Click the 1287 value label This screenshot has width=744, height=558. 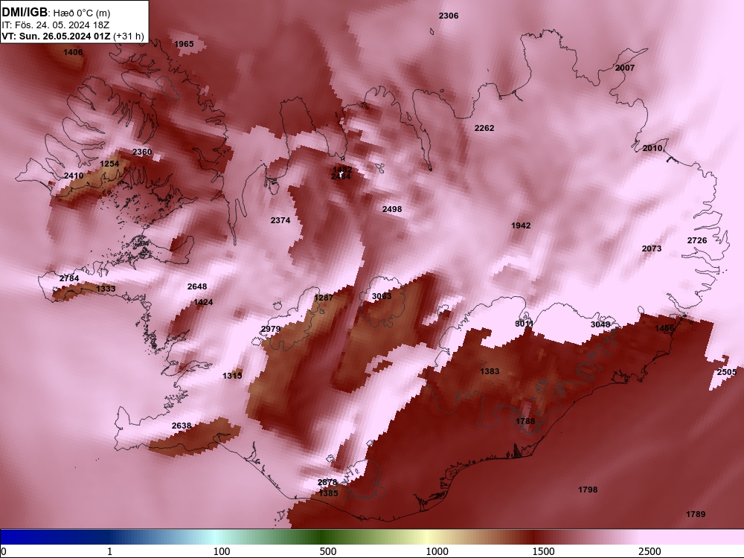click(x=324, y=298)
